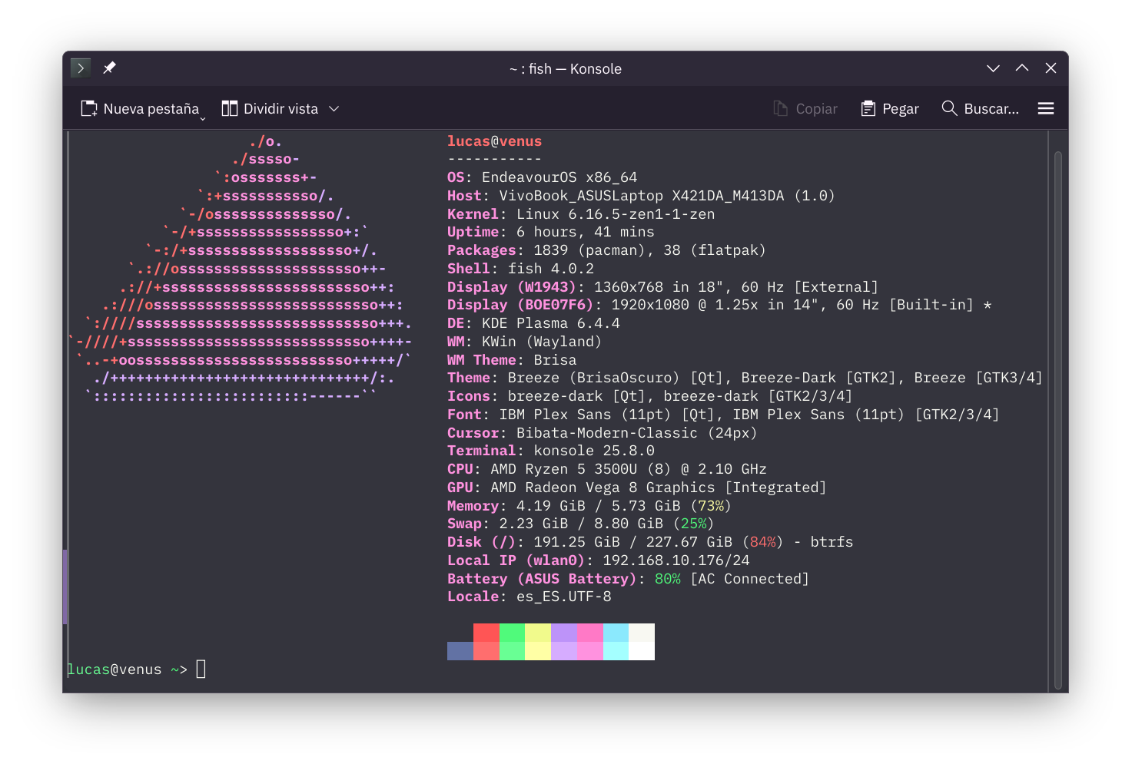Maximize the Konsole window

click(1022, 68)
